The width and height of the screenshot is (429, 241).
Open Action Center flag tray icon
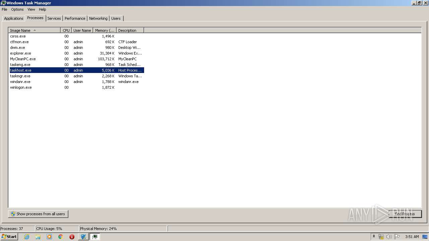coord(397,237)
